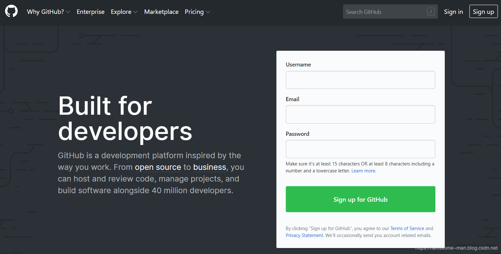Expand the Pricing dropdown chevron

point(208,12)
